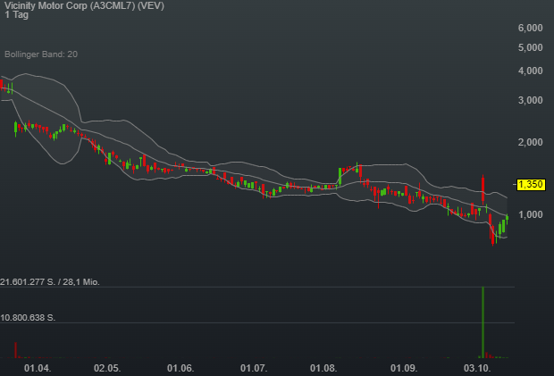This screenshot has width=554, height=376.
Task: Click the 02.05. date axis label
Action: coord(107,368)
